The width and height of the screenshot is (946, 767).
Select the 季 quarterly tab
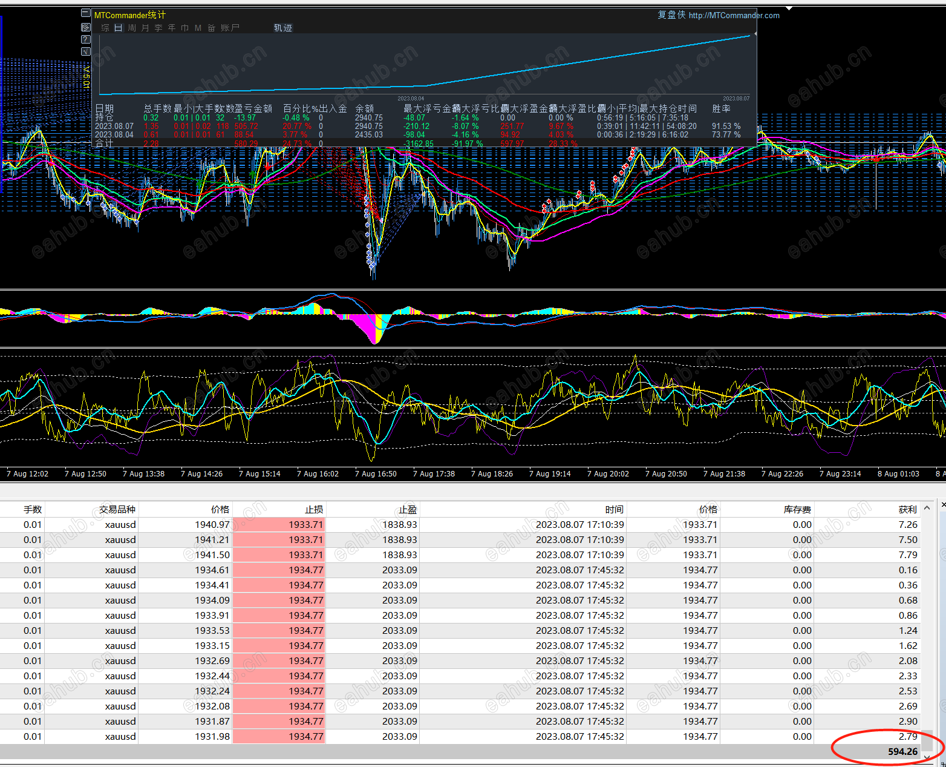(158, 28)
